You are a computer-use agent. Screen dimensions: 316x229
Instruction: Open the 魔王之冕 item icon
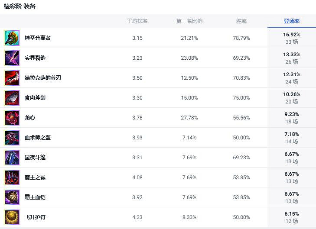point(12,177)
